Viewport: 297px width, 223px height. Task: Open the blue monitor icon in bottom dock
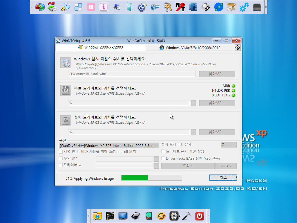tap(123, 216)
